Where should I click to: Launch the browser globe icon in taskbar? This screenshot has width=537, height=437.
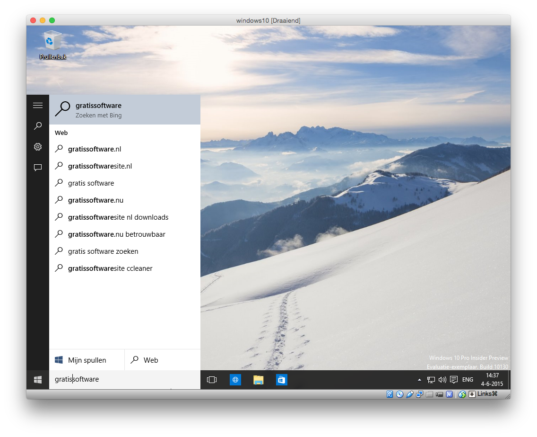(x=235, y=379)
